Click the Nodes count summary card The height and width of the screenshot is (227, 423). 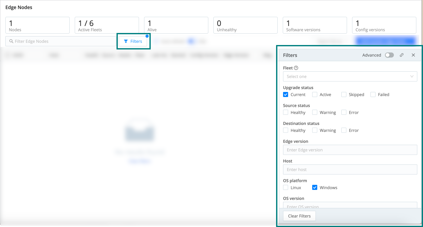click(37, 25)
